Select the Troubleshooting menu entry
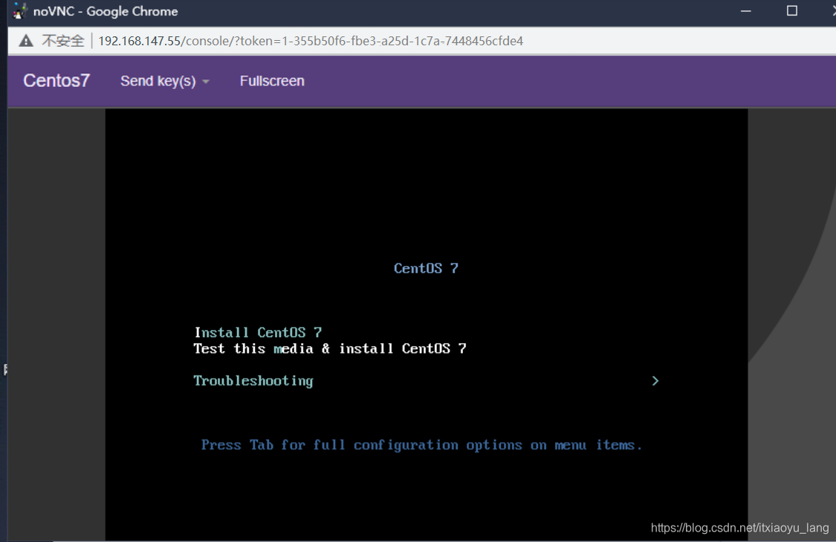Viewport: 836px width, 542px height. (x=253, y=381)
